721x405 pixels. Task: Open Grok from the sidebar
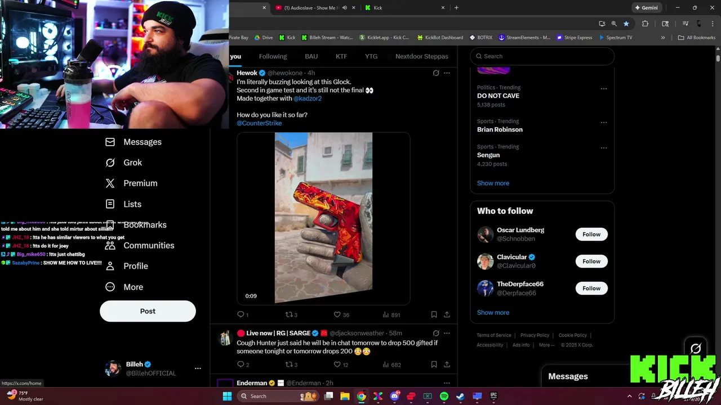point(124,163)
